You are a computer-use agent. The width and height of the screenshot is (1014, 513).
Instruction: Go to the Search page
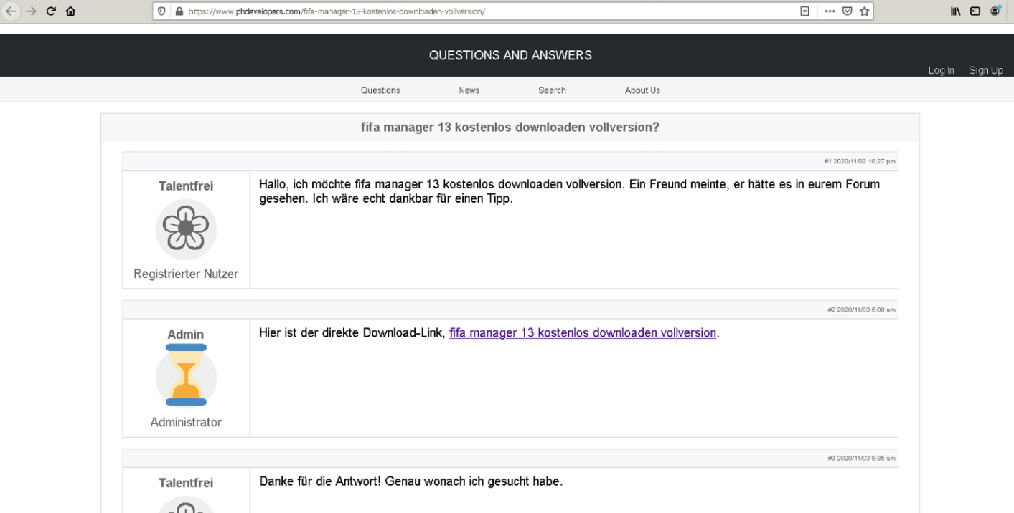point(552,90)
